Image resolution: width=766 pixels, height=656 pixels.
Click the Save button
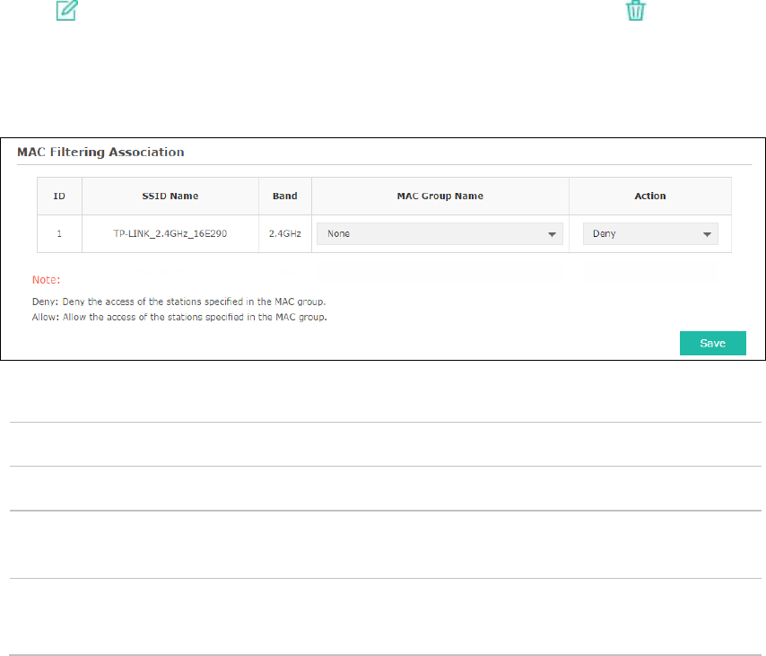713,343
